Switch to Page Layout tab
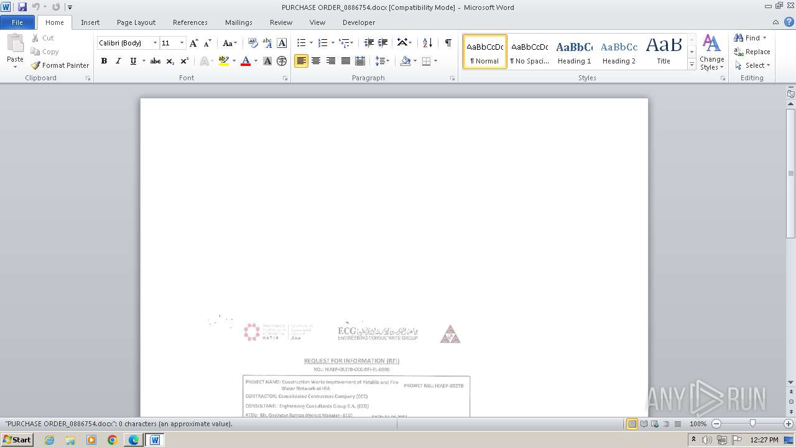Screen dimensions: 796x448 [x=136, y=22]
